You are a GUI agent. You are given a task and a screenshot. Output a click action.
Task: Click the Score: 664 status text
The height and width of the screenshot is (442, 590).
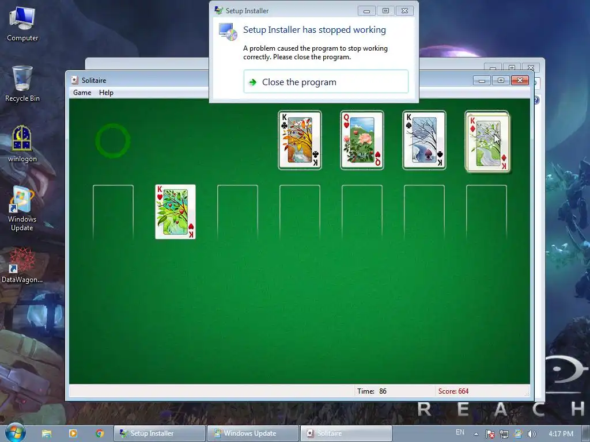click(x=453, y=391)
